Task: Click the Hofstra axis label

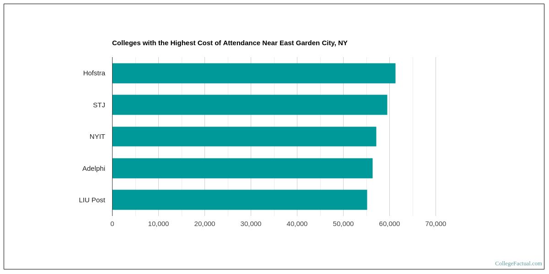Action: coord(94,73)
